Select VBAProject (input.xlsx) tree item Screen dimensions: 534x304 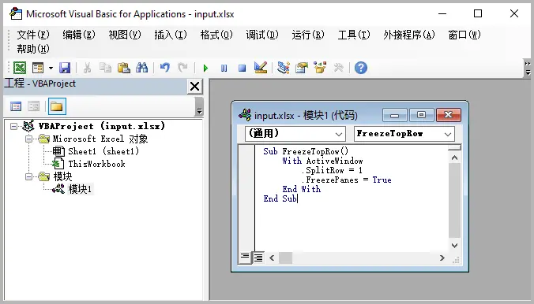coord(101,126)
